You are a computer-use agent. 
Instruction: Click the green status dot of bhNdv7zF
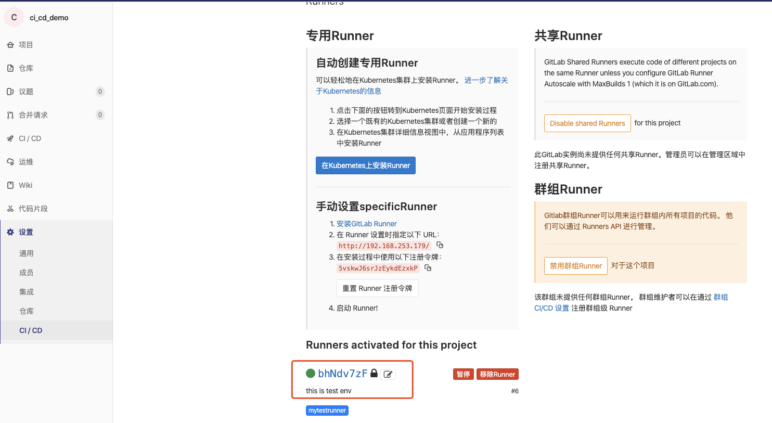coord(311,373)
